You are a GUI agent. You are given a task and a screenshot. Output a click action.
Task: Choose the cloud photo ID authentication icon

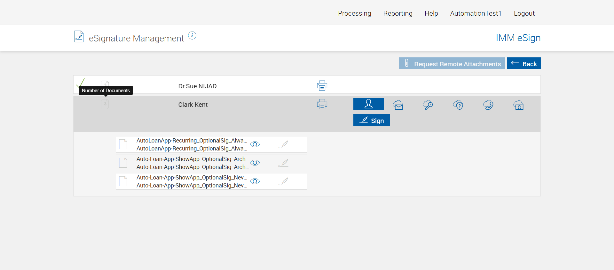[518, 105]
